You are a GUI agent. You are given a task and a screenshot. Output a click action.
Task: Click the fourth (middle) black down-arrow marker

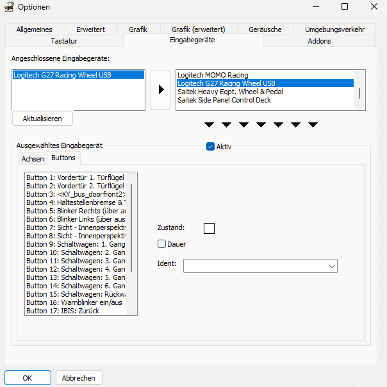(x=261, y=125)
